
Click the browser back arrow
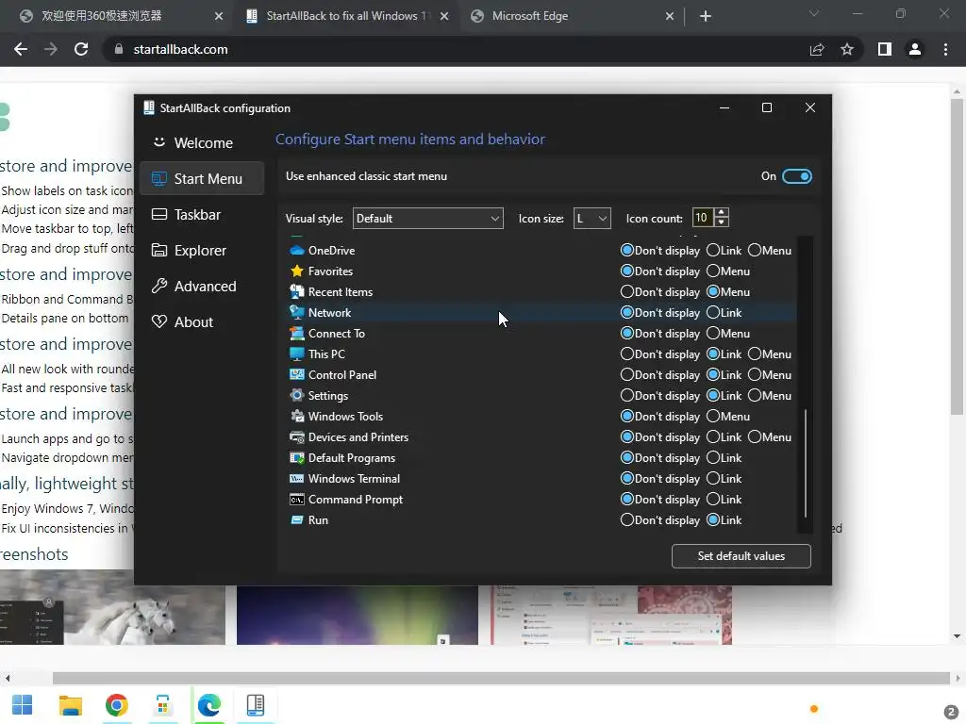coord(21,49)
